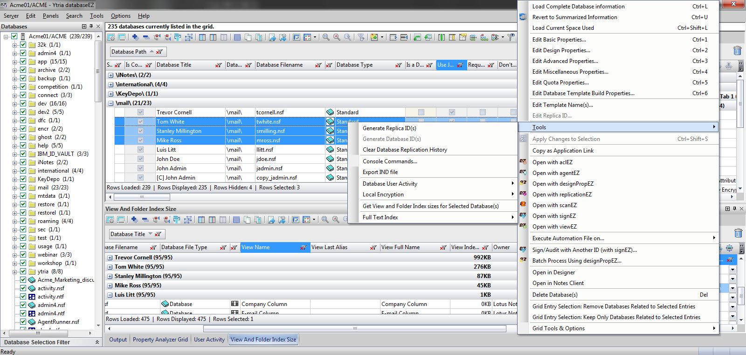Collapse the \mail\ (21/23) group
746x355 pixels.
pos(111,103)
